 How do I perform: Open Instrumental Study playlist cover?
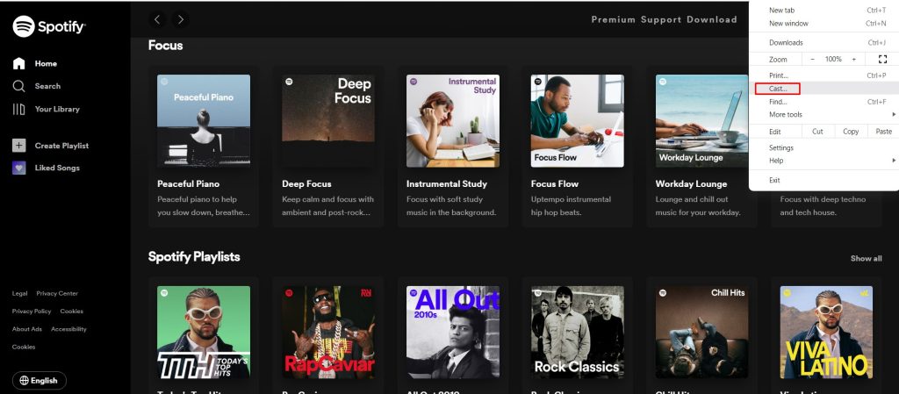[453, 121]
